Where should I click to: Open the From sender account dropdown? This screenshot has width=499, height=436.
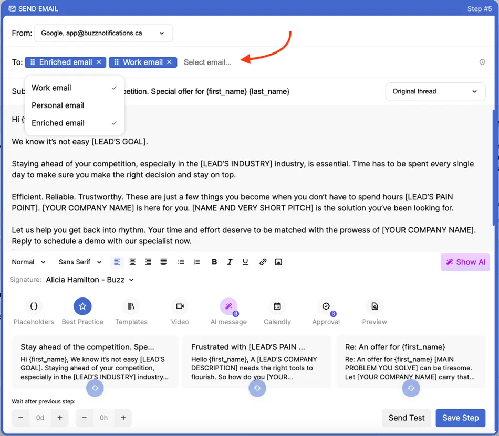103,33
